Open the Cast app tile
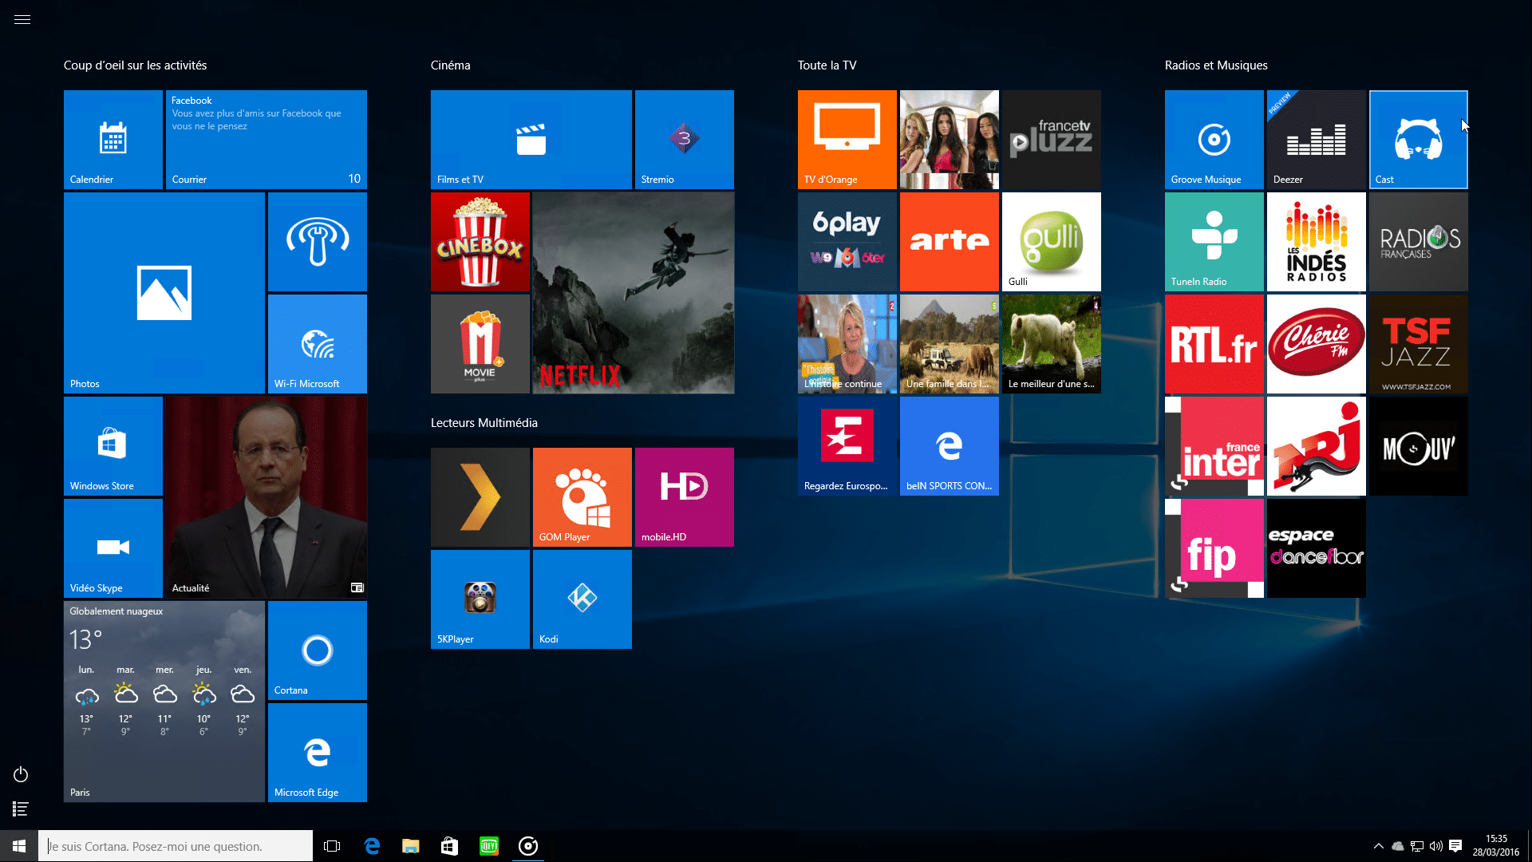 coord(1418,140)
